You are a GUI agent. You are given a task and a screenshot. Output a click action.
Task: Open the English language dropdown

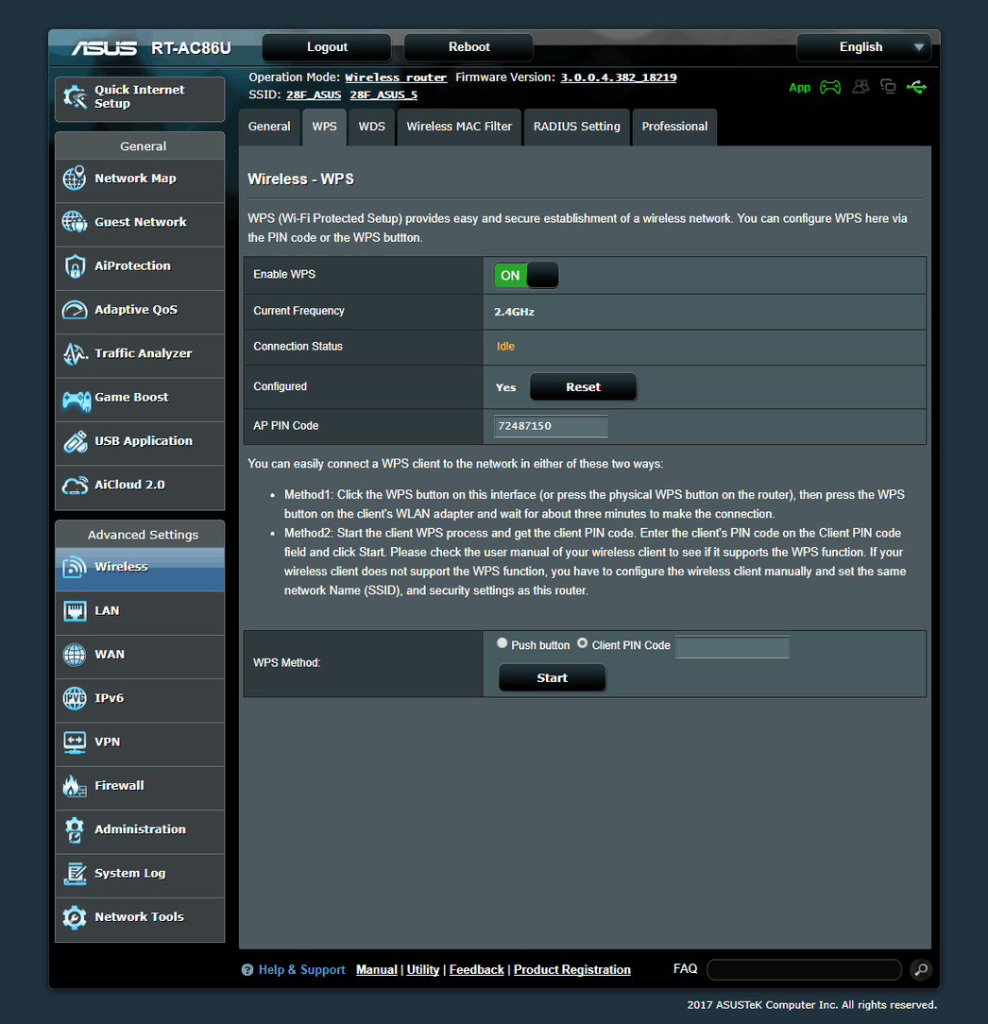864,47
